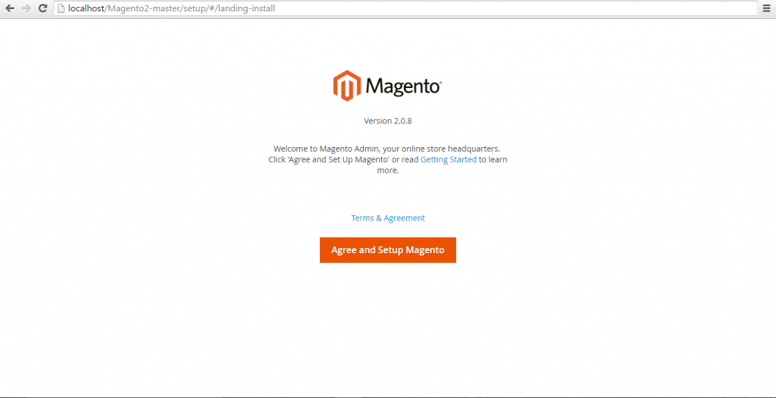776x398 pixels.
Task: Go back with the browser back arrow
Action: (9, 8)
